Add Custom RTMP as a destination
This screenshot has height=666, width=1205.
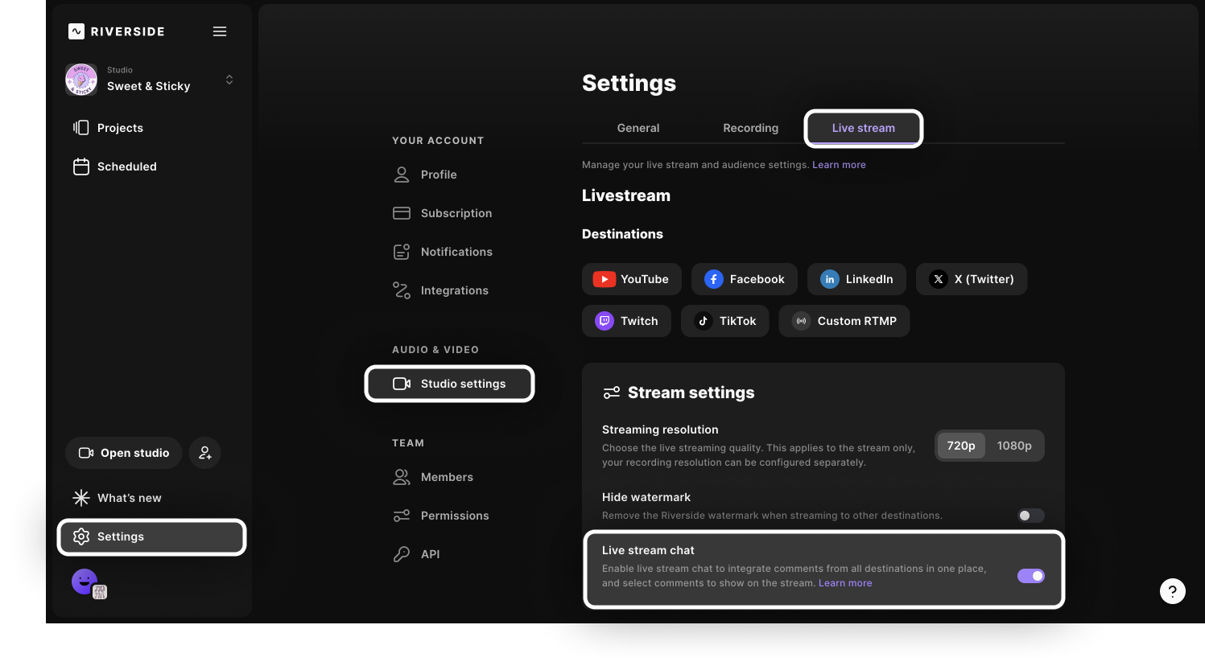844,321
